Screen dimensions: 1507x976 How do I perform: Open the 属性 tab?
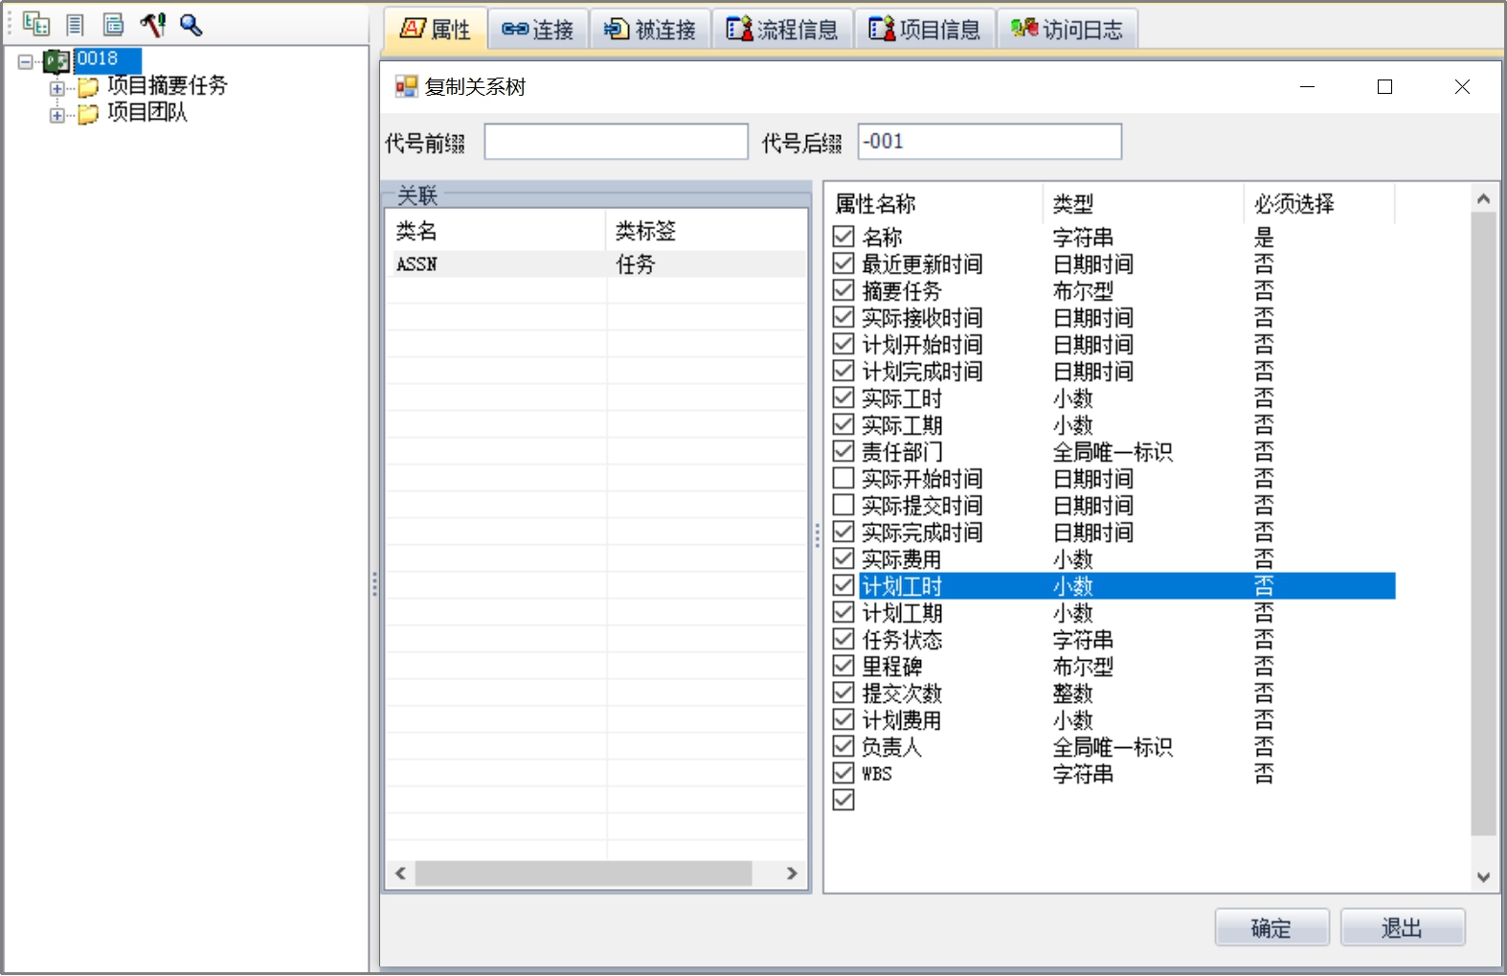436,29
